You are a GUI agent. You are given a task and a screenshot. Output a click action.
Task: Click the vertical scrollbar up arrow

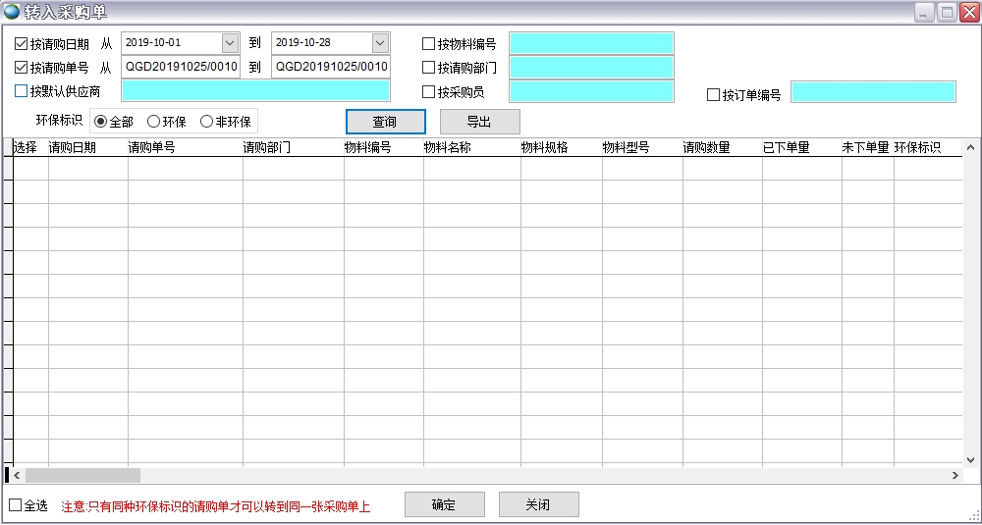tap(969, 148)
